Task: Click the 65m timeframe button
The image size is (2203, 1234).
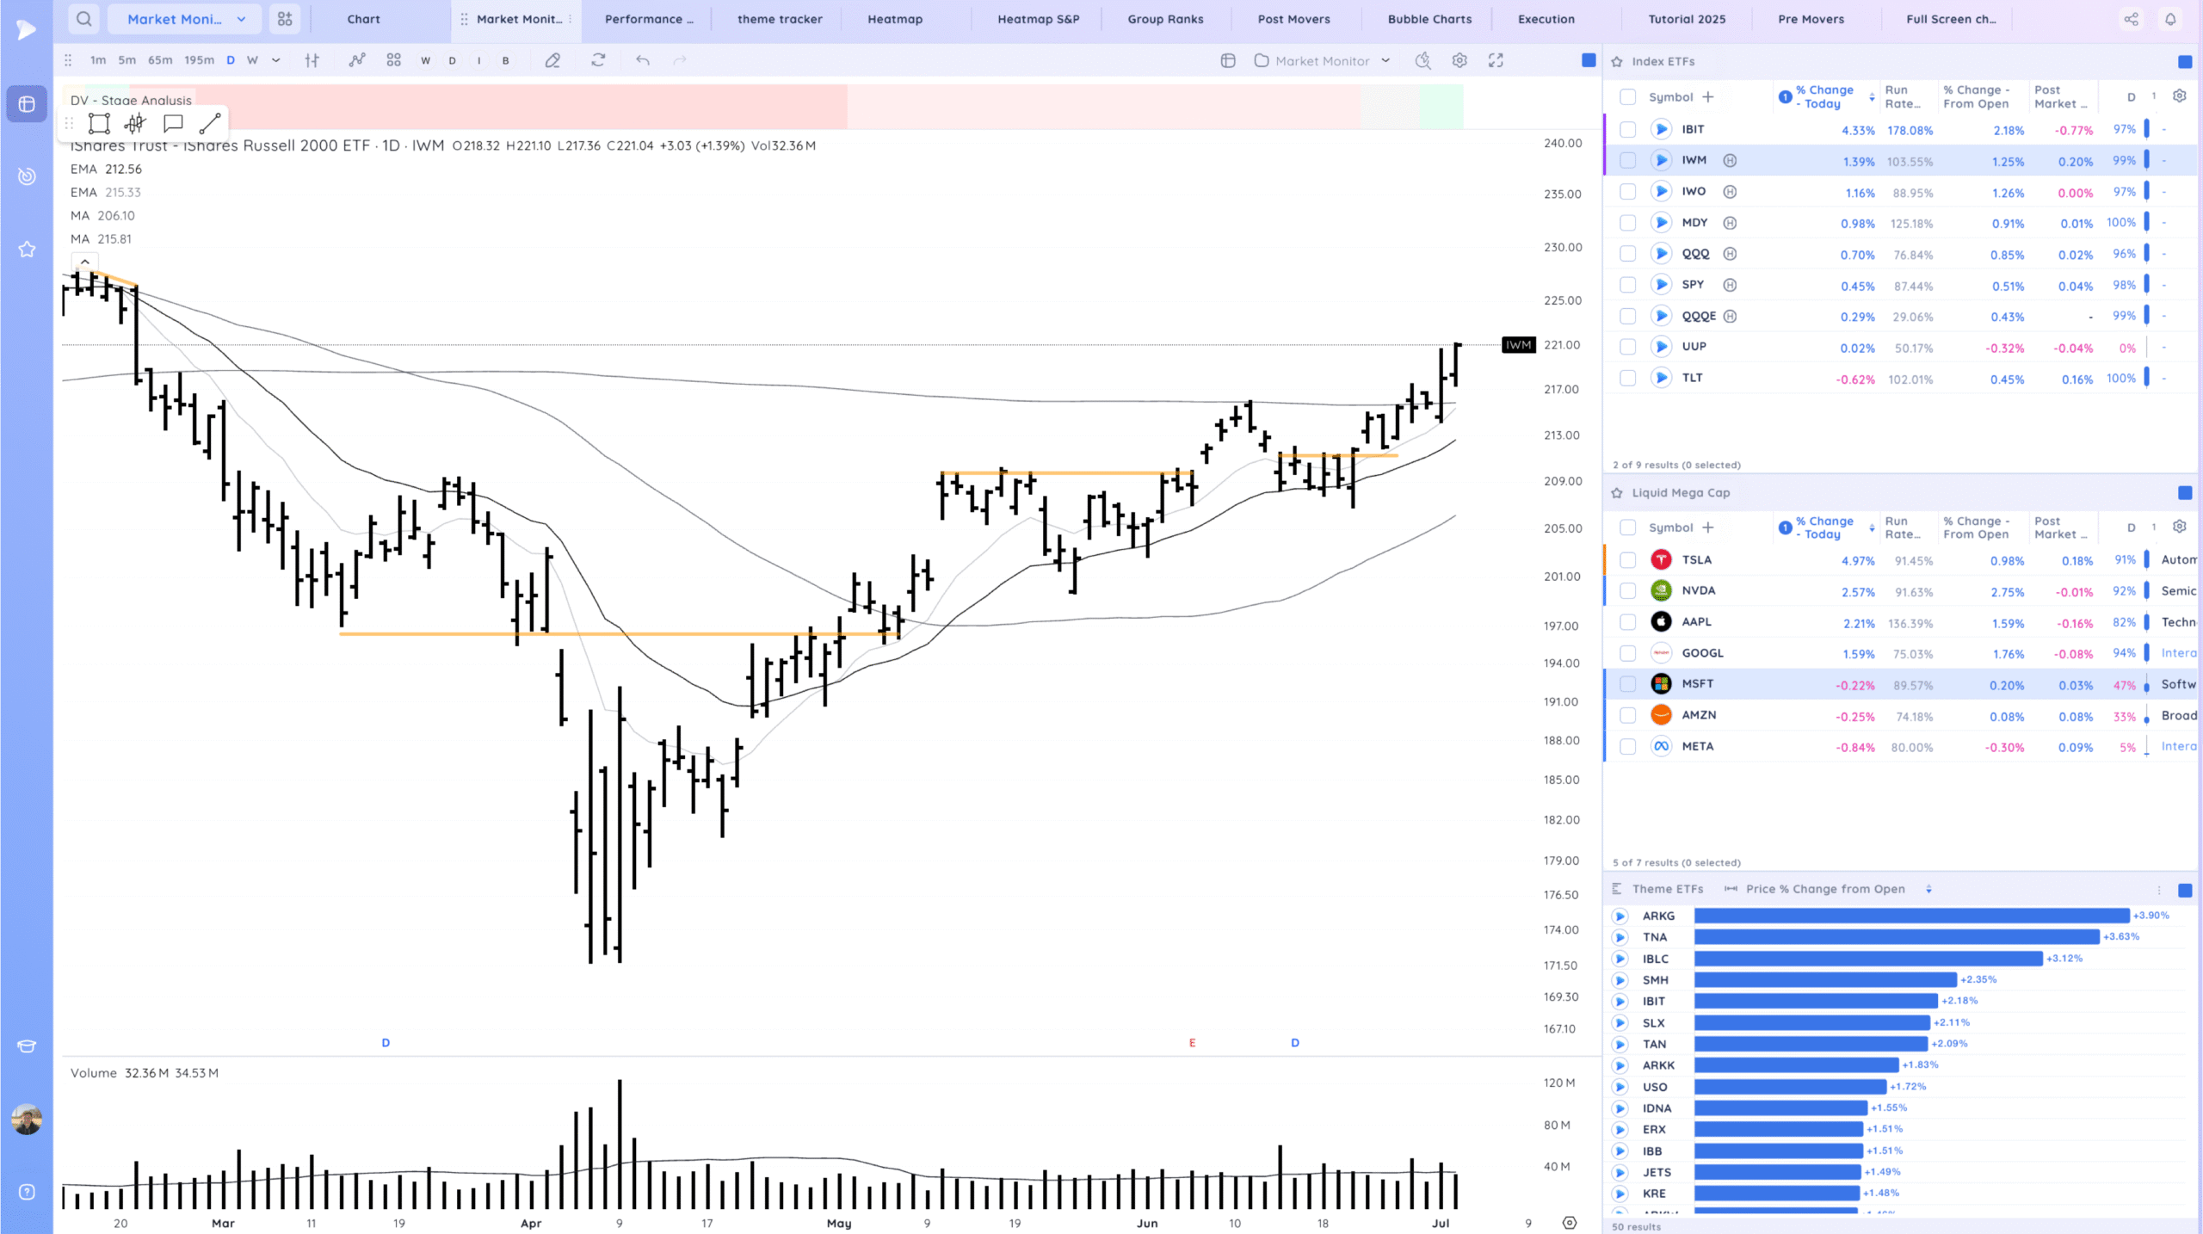Action: (160, 60)
